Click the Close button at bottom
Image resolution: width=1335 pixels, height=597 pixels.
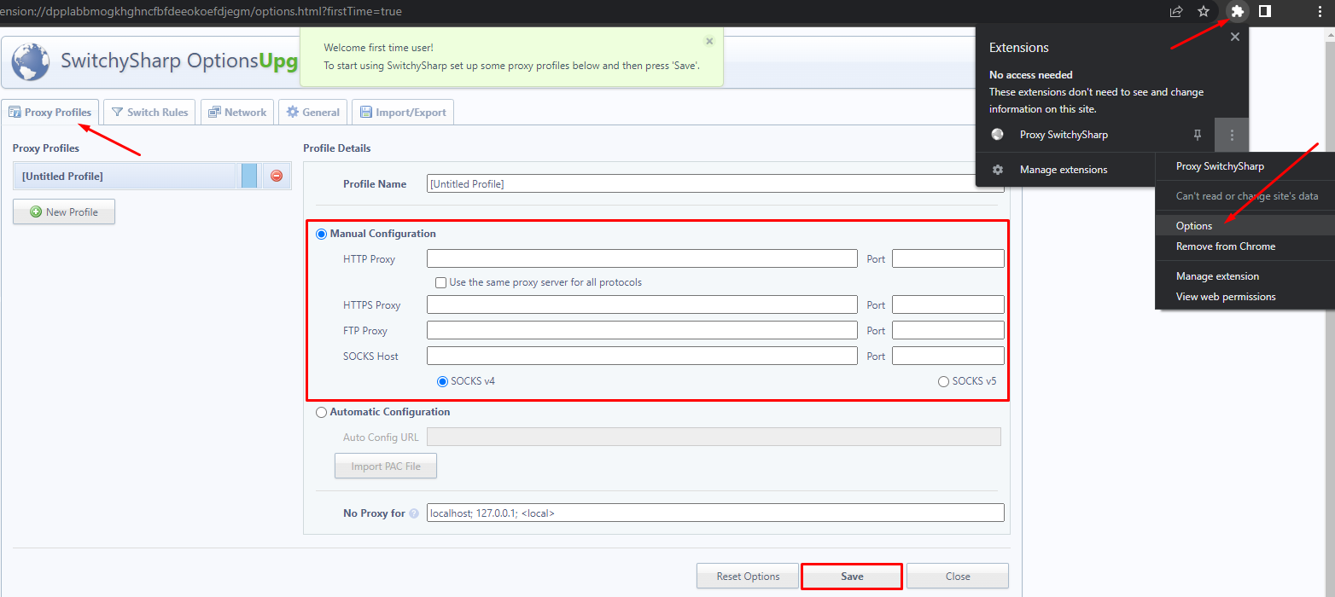[958, 577]
